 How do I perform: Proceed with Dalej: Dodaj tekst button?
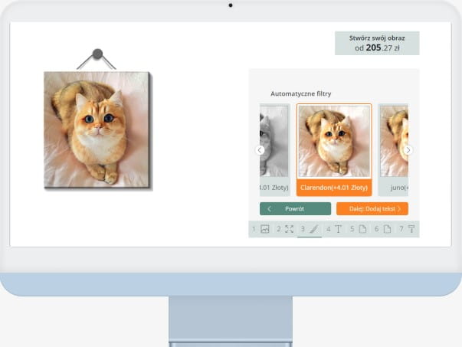pyautogui.click(x=372, y=208)
